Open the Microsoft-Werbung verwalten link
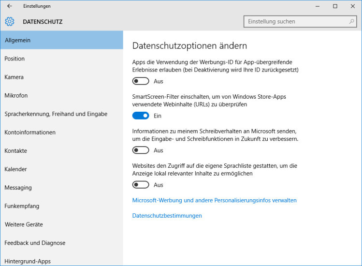The image size is (362, 266). click(214, 200)
